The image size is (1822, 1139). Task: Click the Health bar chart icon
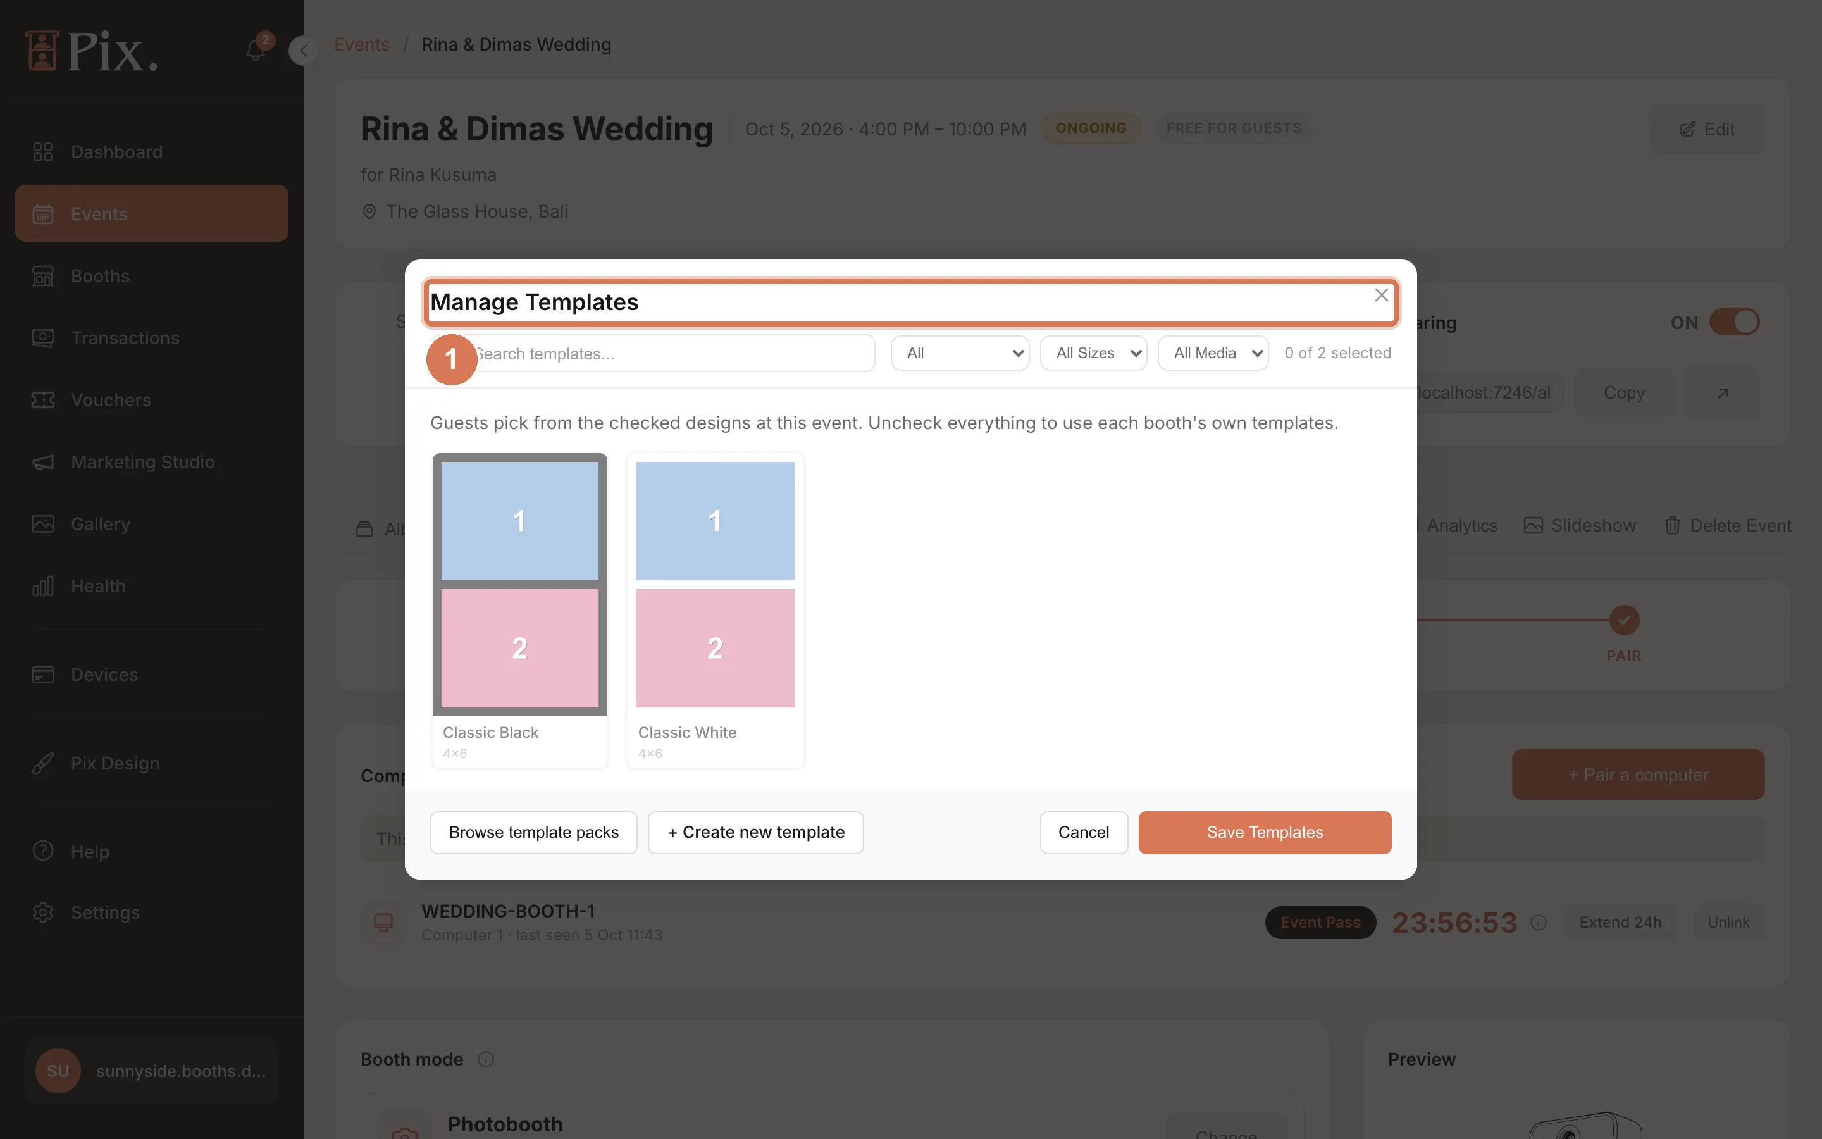pos(43,586)
